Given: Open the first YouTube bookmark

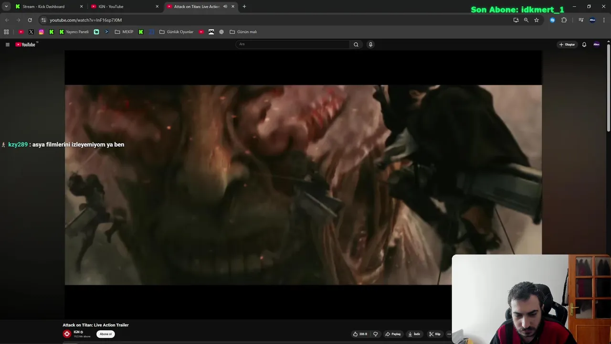Looking at the screenshot, I should coord(21,32).
